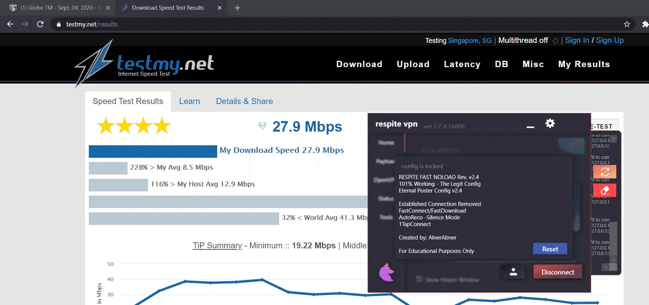
Task: Click 'RESPITE FAST NOLOAD Rev. v2.4' config line
Action: [439, 177]
